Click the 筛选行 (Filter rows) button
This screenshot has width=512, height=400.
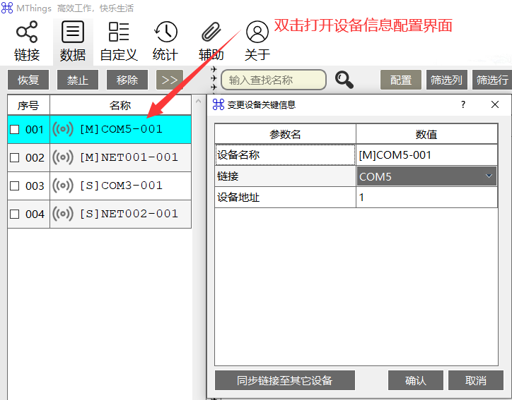click(x=492, y=80)
